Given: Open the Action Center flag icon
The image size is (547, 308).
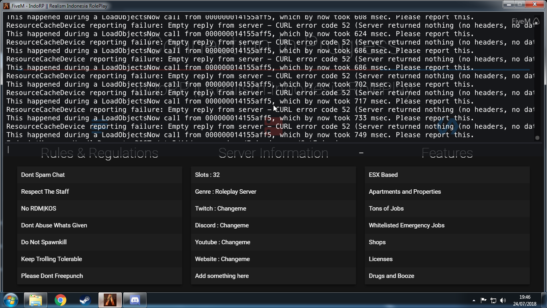Looking at the screenshot, I should (x=483, y=300).
